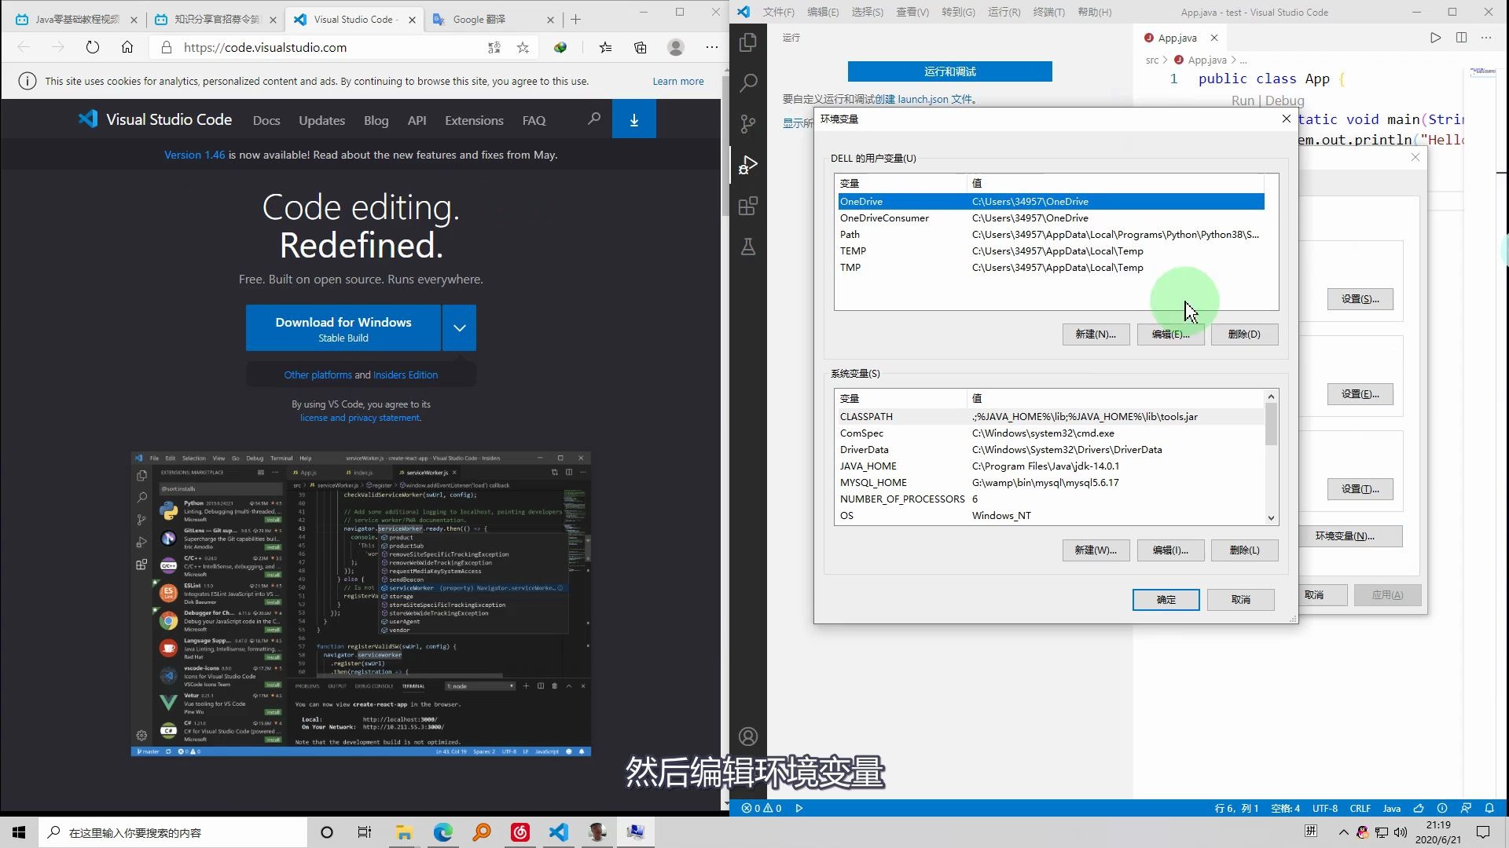This screenshot has height=848, width=1509.
Task: Click the Run play icon in editor
Action: [1435, 38]
